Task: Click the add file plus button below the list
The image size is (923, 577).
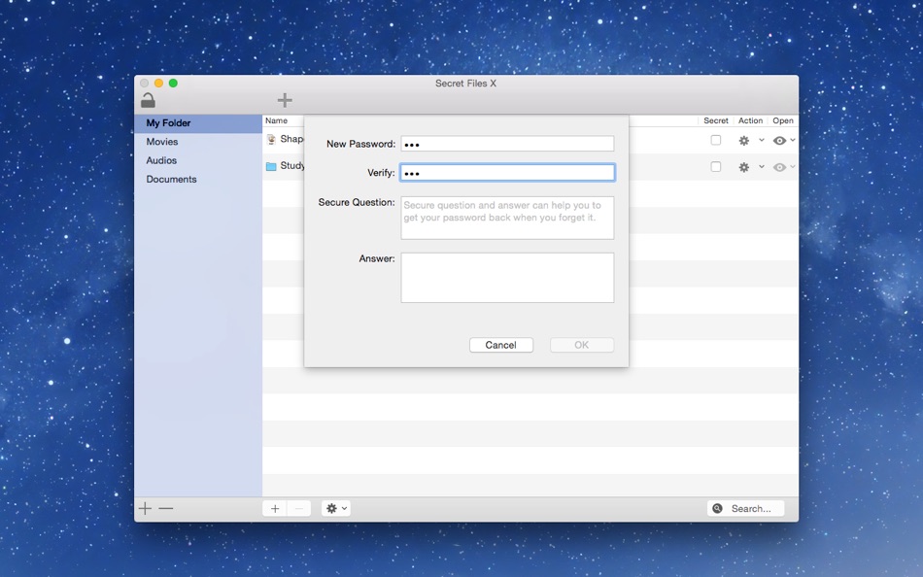Action: [x=275, y=509]
